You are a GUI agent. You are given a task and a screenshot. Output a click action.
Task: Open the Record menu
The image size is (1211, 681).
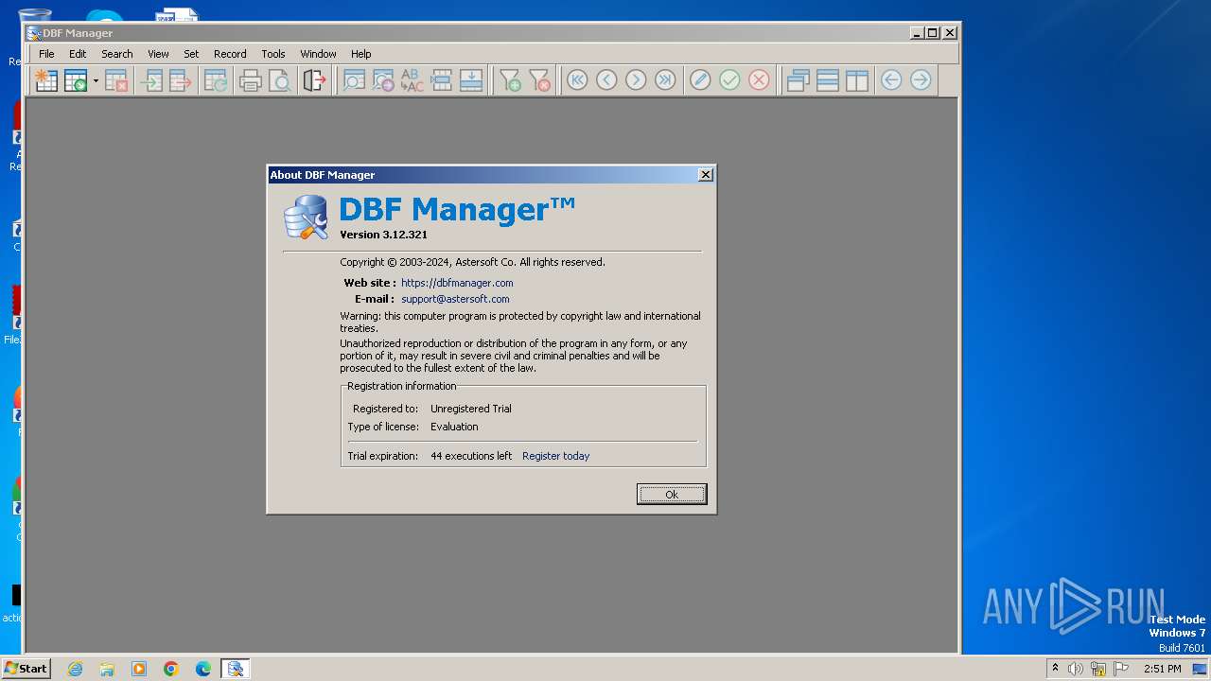(230, 54)
